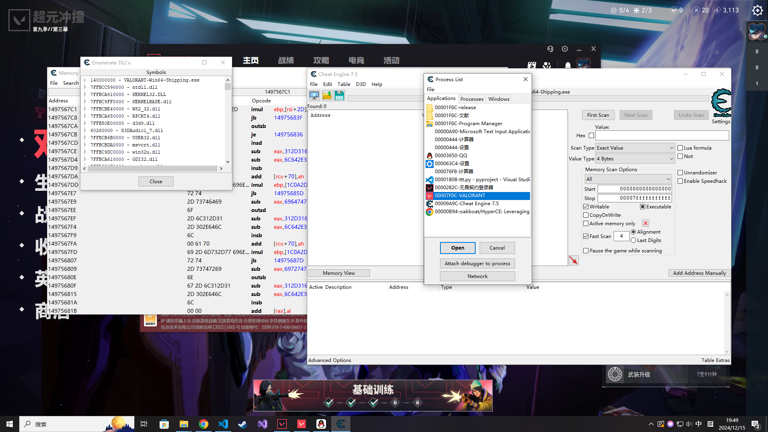Toggle CopyOnWrite checkbox
The image size is (768, 432).
pos(586,215)
